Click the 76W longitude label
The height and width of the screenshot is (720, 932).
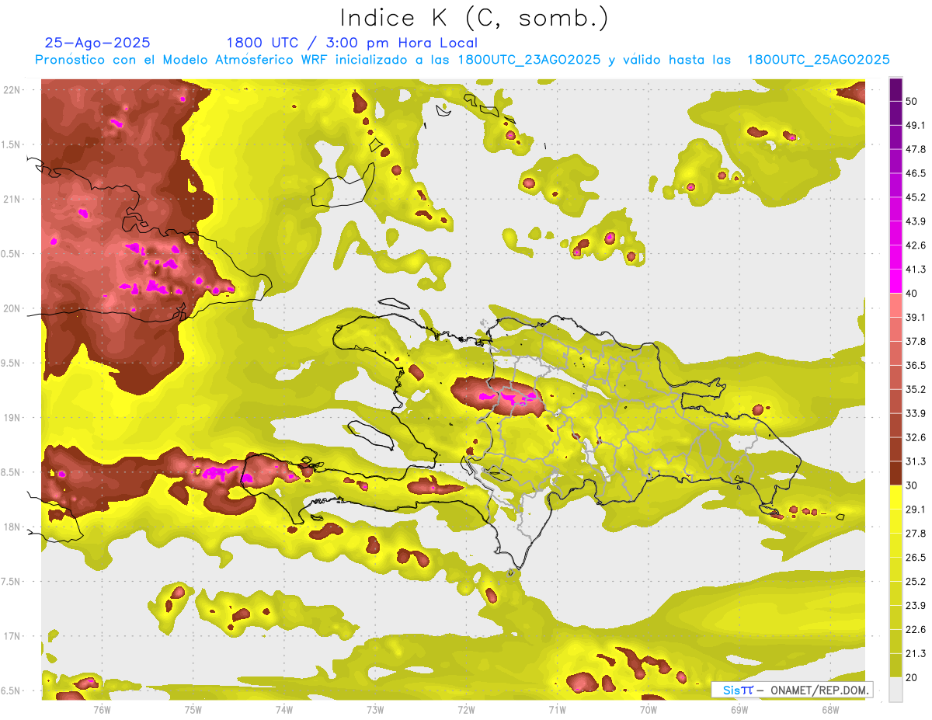pos(102,709)
